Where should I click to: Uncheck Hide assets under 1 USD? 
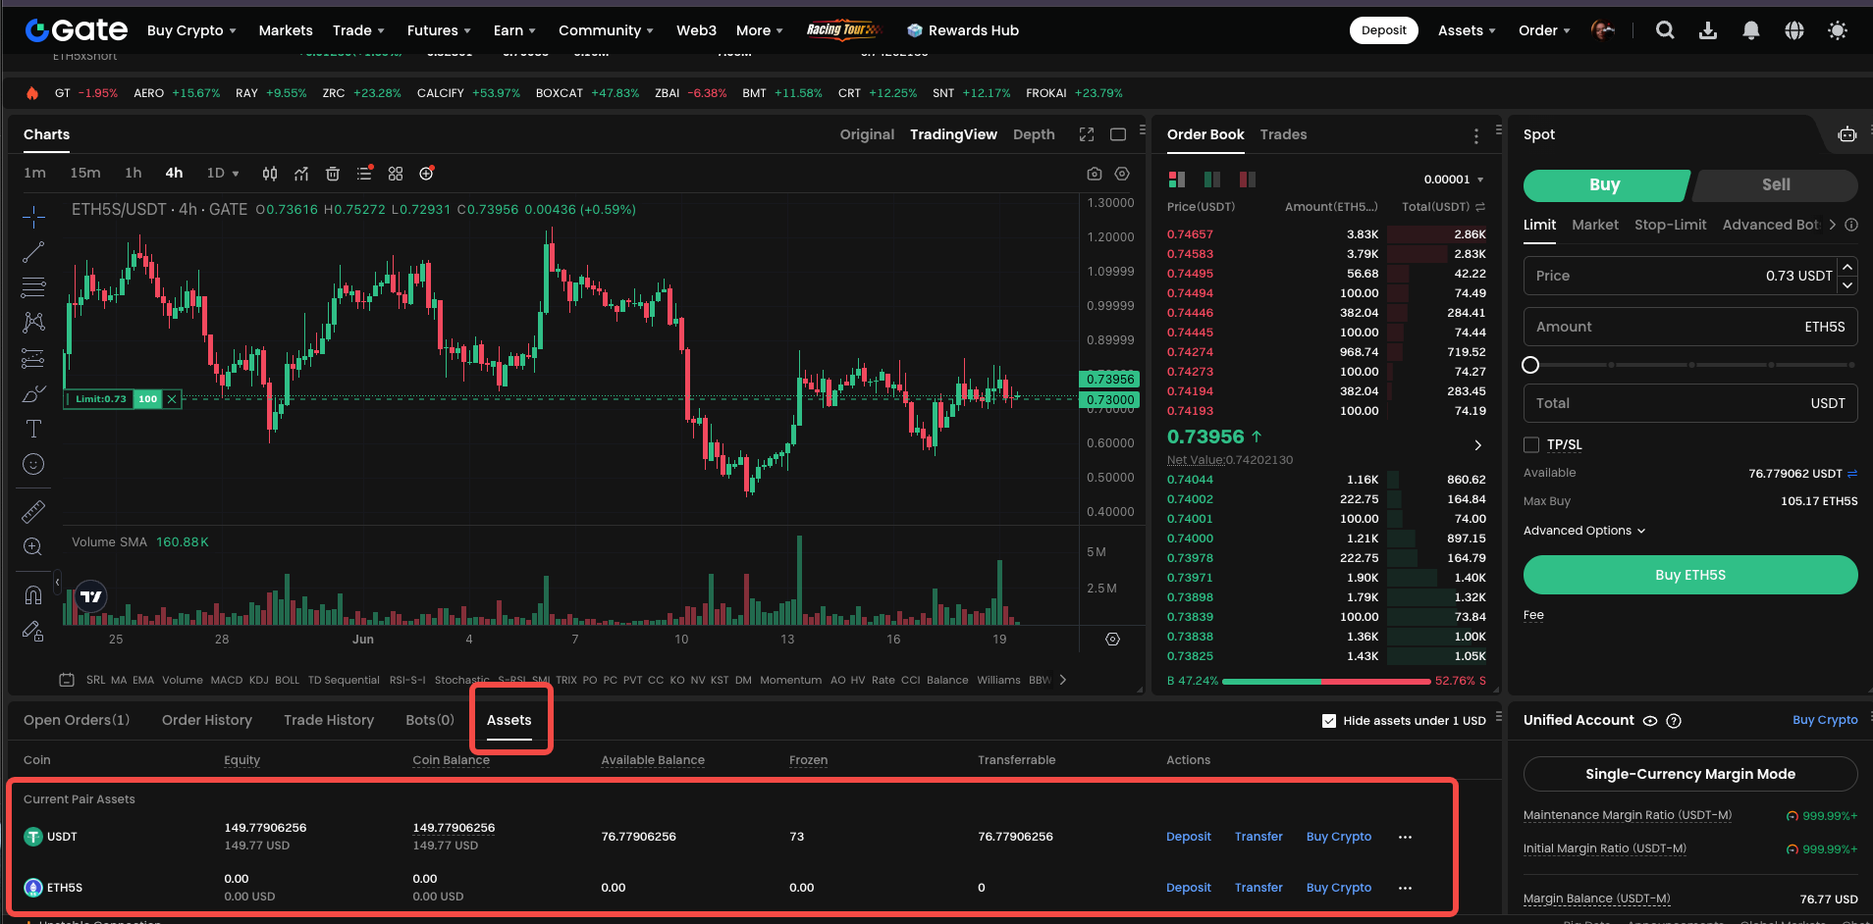1329,721
